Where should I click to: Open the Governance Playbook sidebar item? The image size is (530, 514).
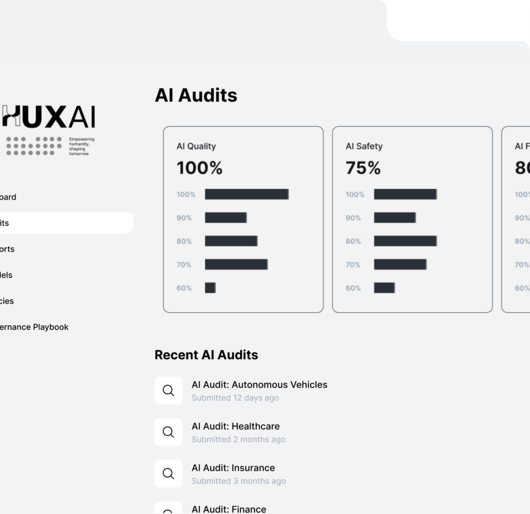click(34, 327)
